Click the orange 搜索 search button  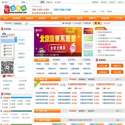tap(97, 23)
